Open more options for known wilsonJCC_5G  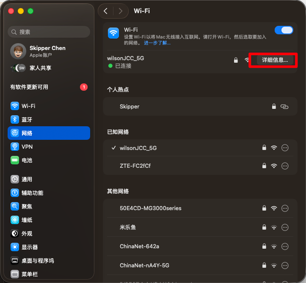tap(285, 148)
